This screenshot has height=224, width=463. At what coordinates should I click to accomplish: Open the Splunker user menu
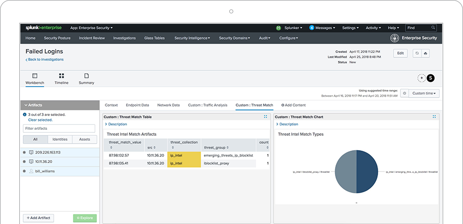293,28
